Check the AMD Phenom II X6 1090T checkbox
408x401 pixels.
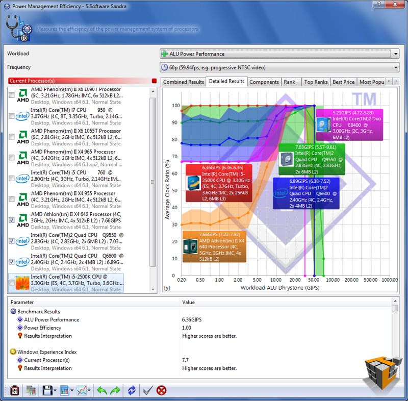point(12,95)
